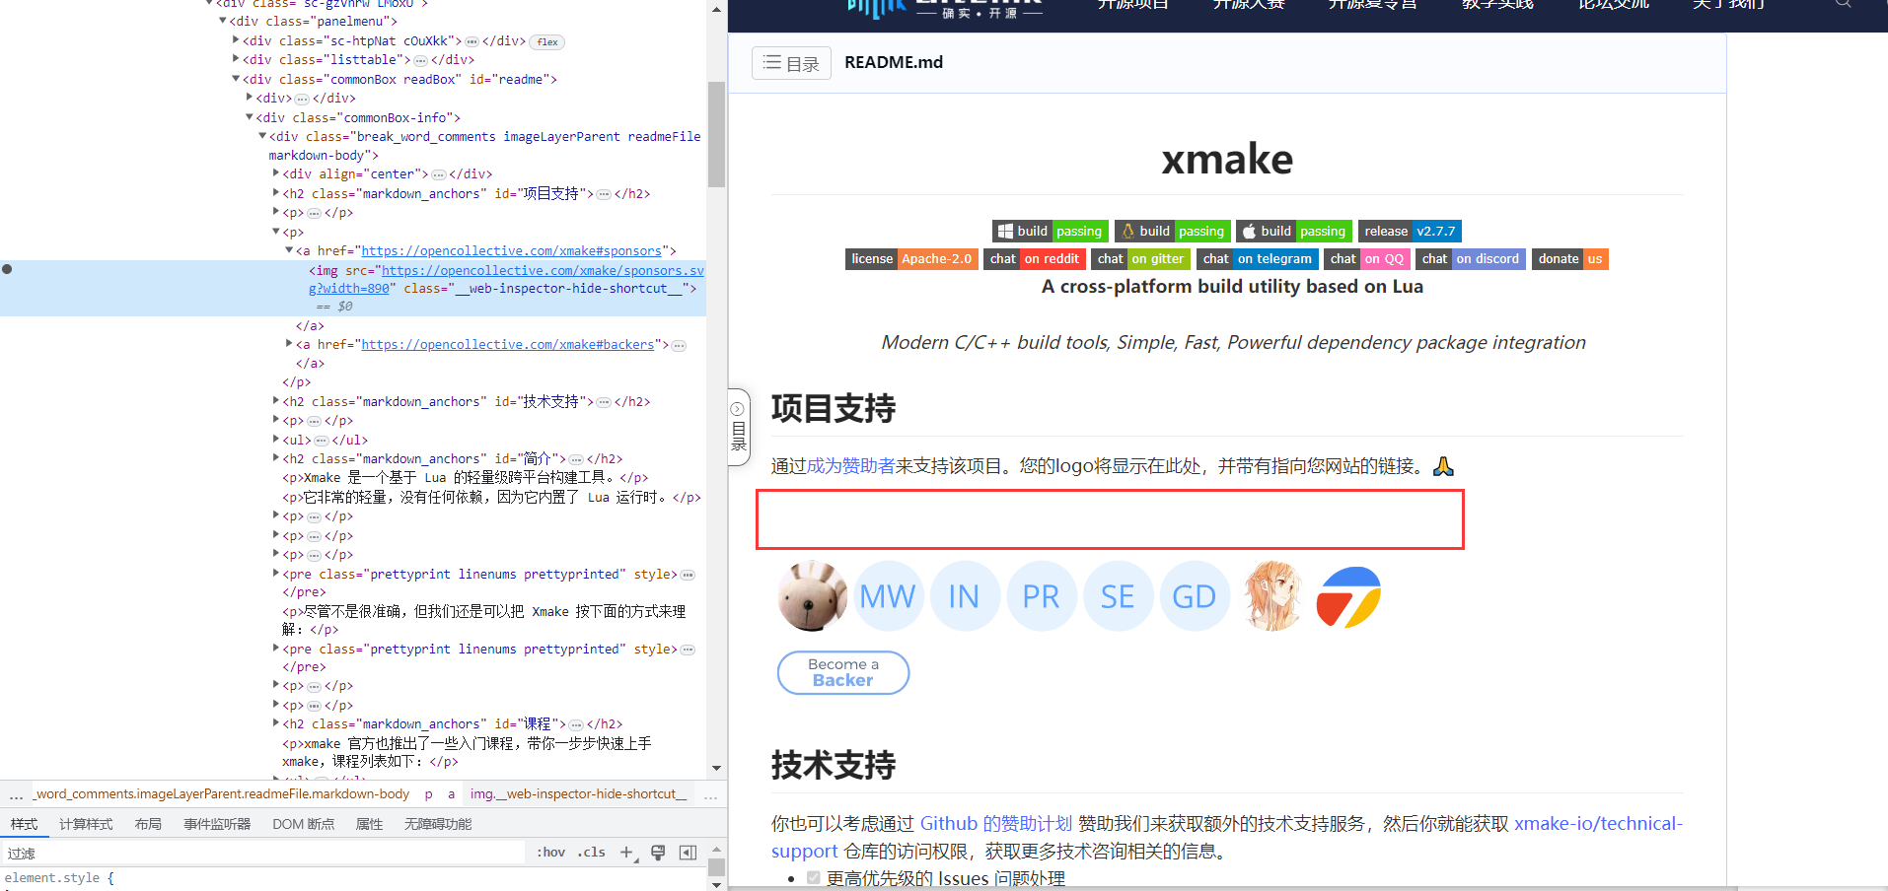
Task: Open the 无障碍功能 tab
Action: click(438, 824)
